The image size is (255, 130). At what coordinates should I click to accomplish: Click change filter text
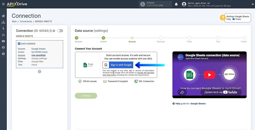point(38,61)
